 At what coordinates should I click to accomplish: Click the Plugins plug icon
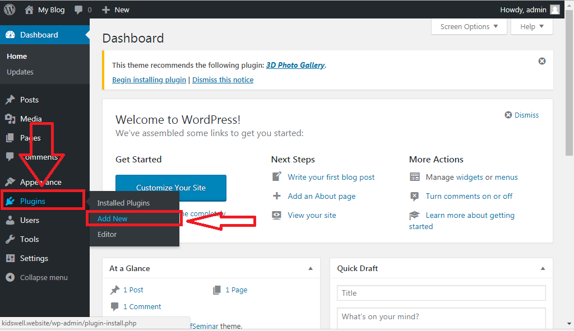point(10,201)
